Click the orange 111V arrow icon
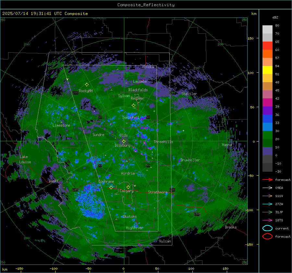The height and width of the screenshot is (273, 292). [x=267, y=196]
